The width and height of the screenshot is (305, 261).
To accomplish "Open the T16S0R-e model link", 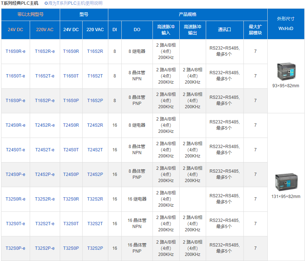I will (16, 51).
